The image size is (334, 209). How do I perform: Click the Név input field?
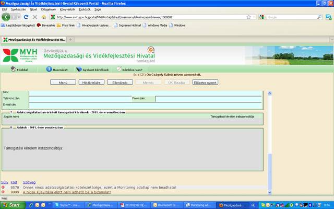click(146, 93)
